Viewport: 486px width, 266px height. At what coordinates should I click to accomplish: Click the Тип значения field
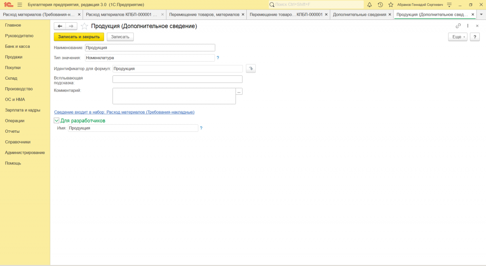150,58
